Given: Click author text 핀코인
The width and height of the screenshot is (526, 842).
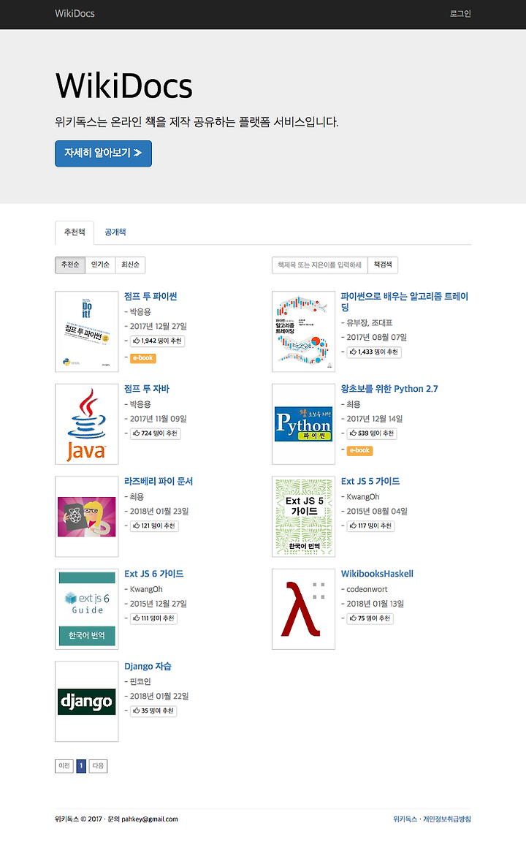Looking at the screenshot, I should [x=140, y=682].
